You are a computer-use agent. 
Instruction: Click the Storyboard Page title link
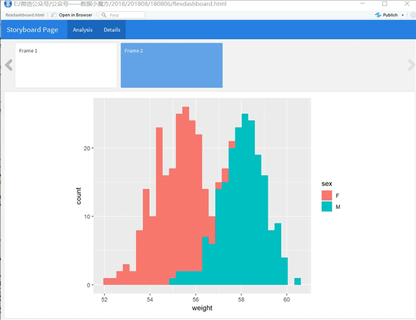click(32, 30)
